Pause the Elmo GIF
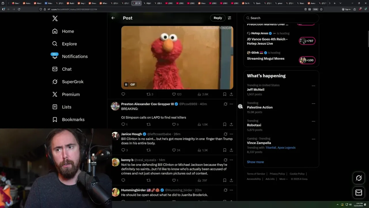This screenshot has width=369, height=208. click(x=126, y=84)
